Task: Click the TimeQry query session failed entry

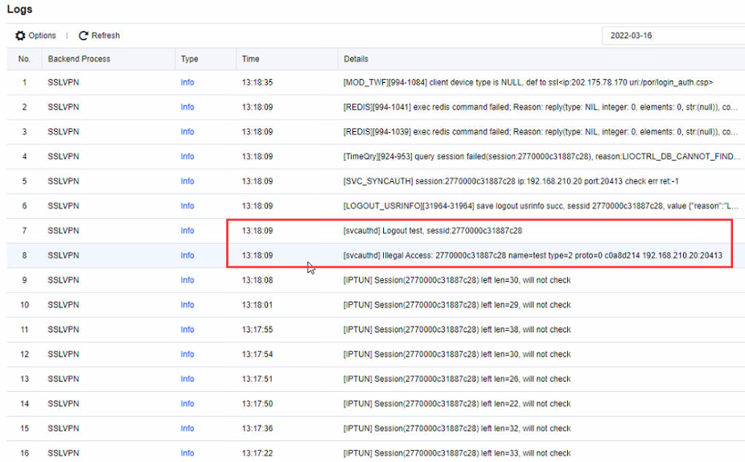Action: [541, 156]
